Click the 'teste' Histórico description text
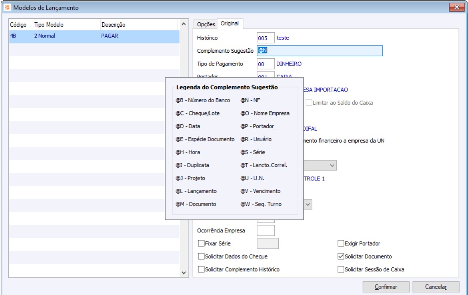 pyautogui.click(x=283, y=38)
